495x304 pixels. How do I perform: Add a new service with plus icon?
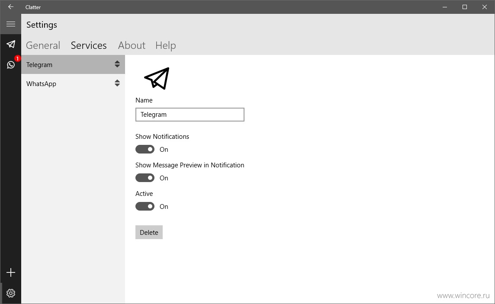click(x=11, y=272)
